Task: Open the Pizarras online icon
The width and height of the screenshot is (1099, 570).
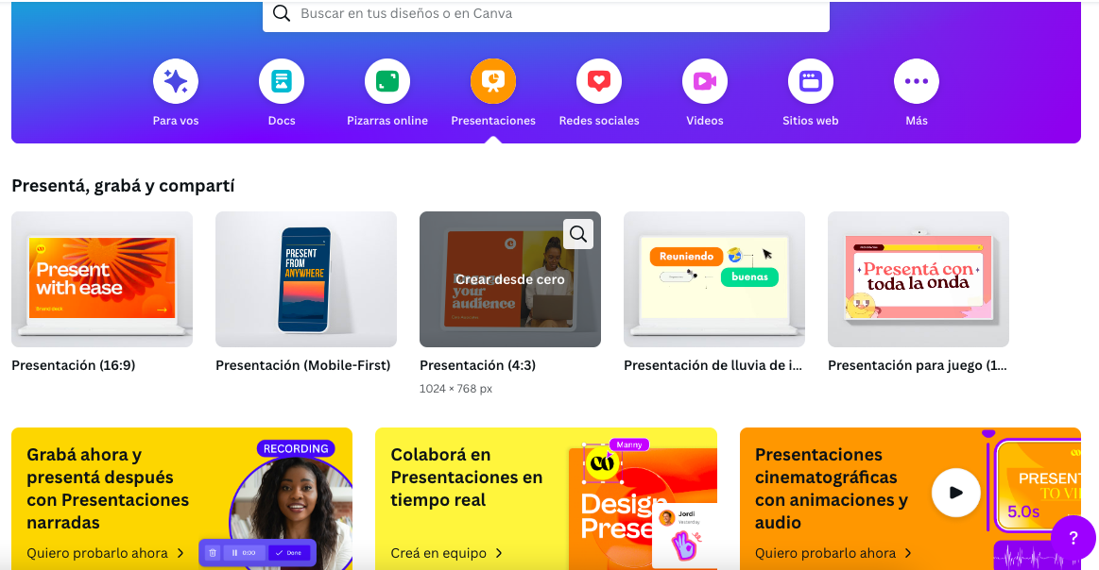Action: (387, 81)
